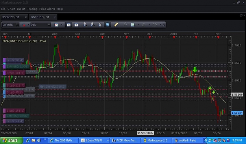Click the Limit(189.4) order label
Viewport: 246px width, 144px height.
coord(13,60)
